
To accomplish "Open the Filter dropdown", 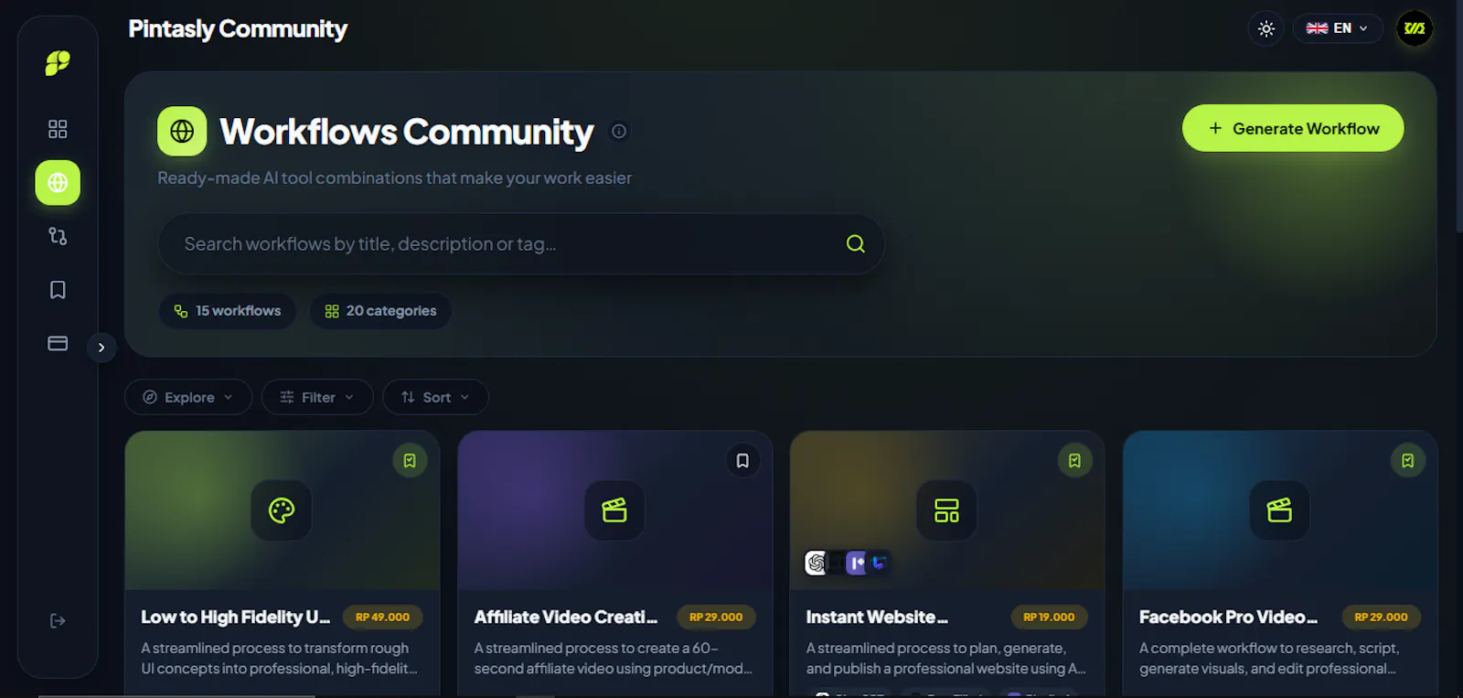I will tap(317, 397).
